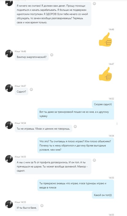React to the "Я ничего не считаю!" message

pyautogui.click(x=94, y=4)
